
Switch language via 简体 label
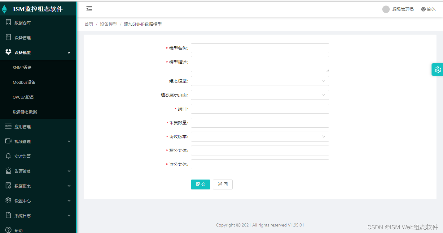pos(431,9)
